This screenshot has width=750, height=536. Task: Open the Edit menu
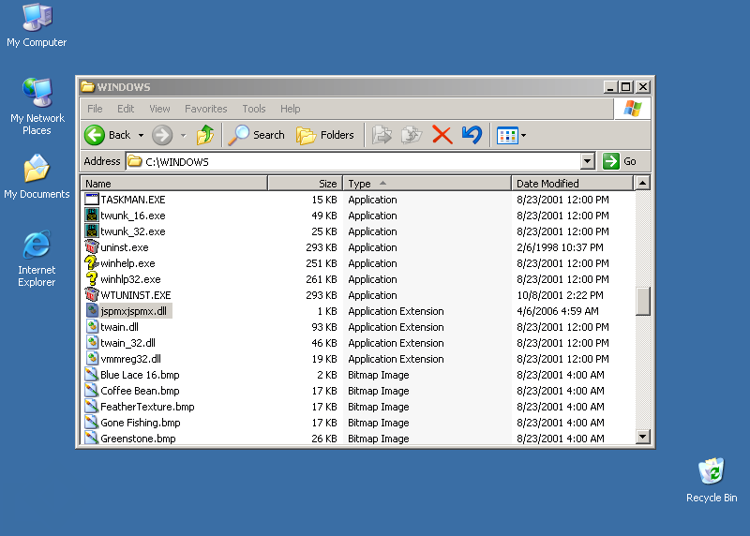pos(126,109)
